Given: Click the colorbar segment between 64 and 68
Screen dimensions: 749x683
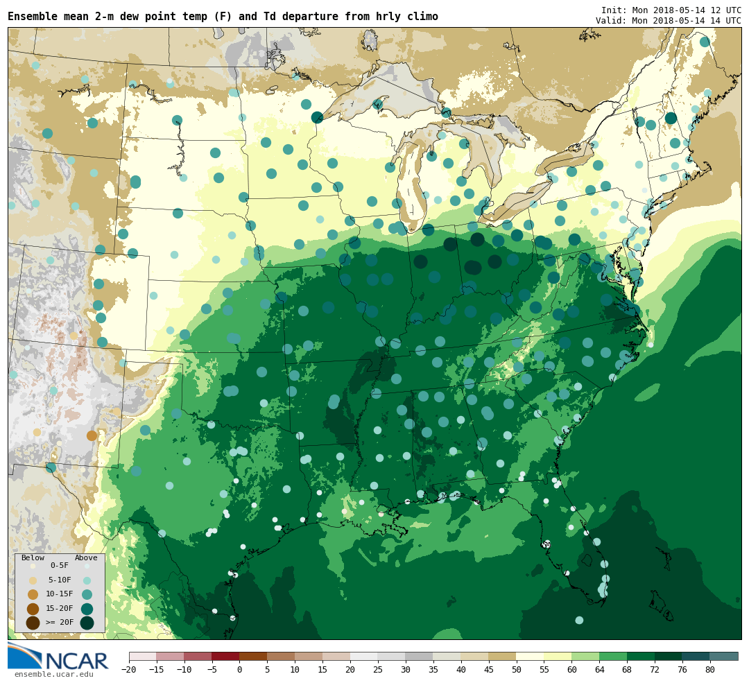Looking at the screenshot, I should point(614,656).
